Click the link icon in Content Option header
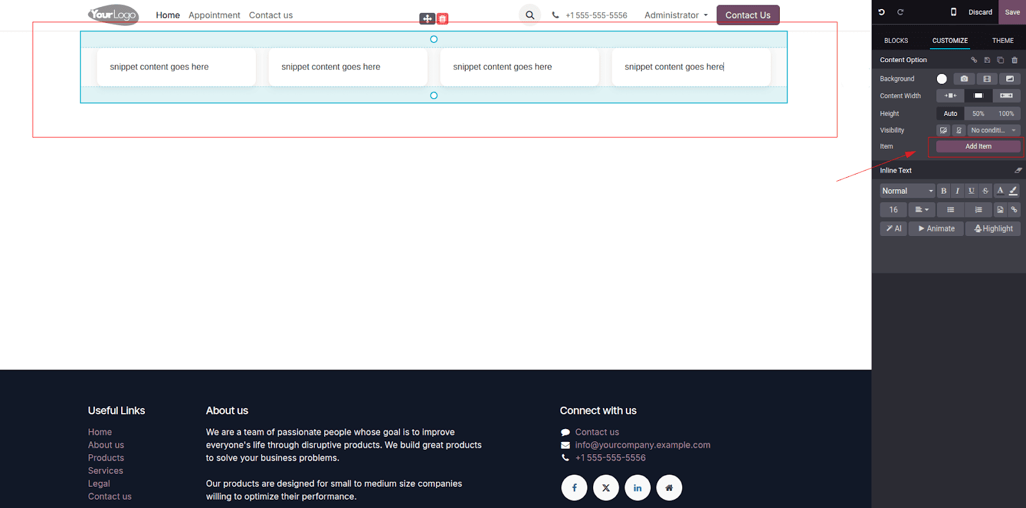 point(974,60)
